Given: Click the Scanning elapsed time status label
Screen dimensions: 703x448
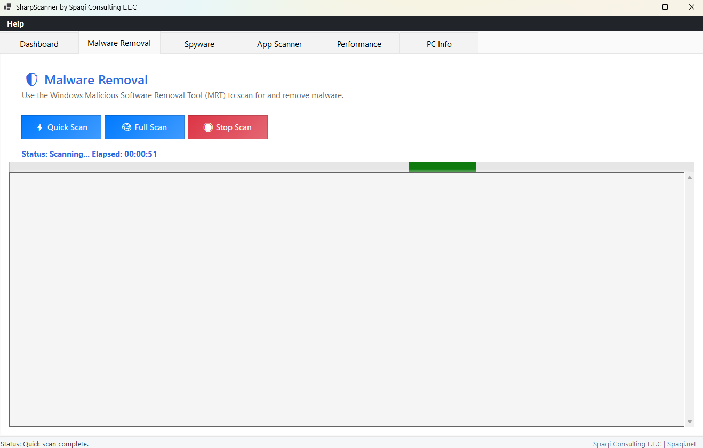Looking at the screenshot, I should click(90, 154).
